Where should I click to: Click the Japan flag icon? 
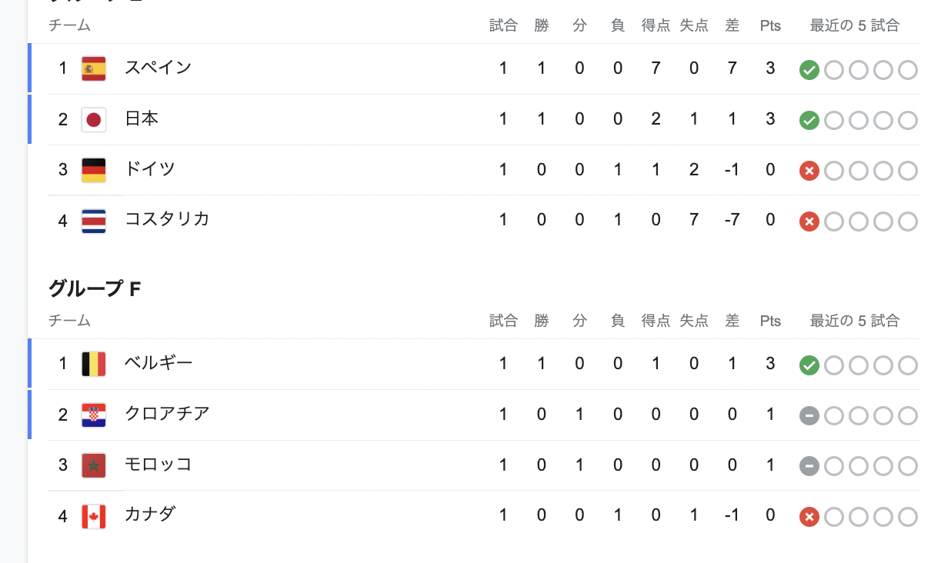tap(94, 119)
